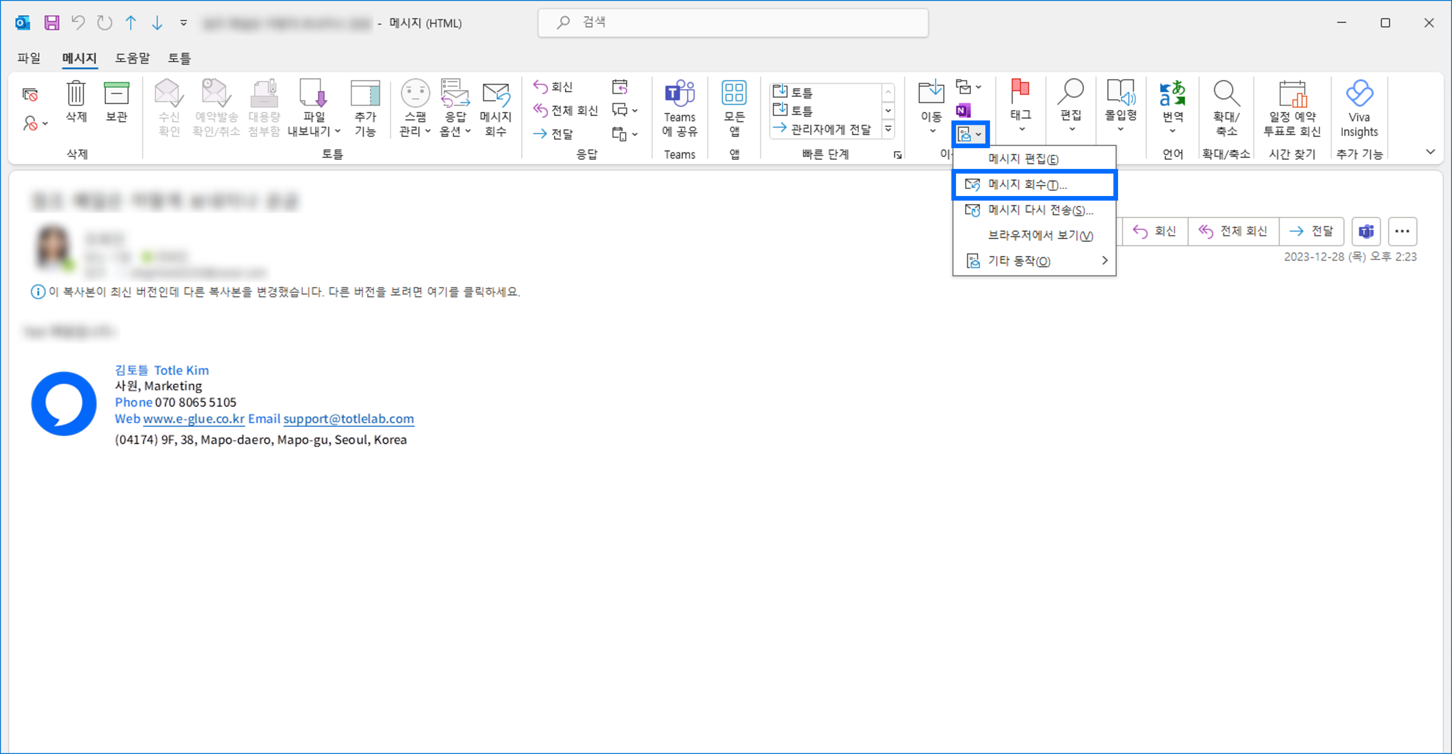This screenshot has height=754, width=1452.
Task: Open the support@totlelab.com email link
Action: [348, 419]
